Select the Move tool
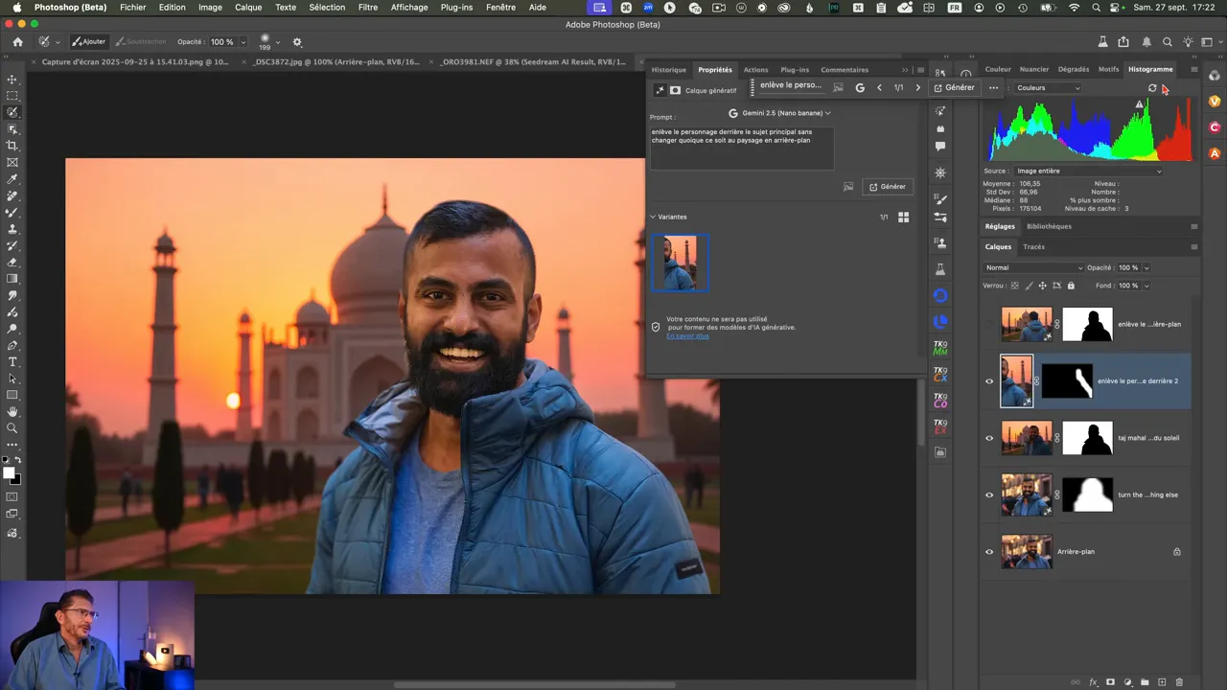This screenshot has width=1227, height=690. [12, 80]
